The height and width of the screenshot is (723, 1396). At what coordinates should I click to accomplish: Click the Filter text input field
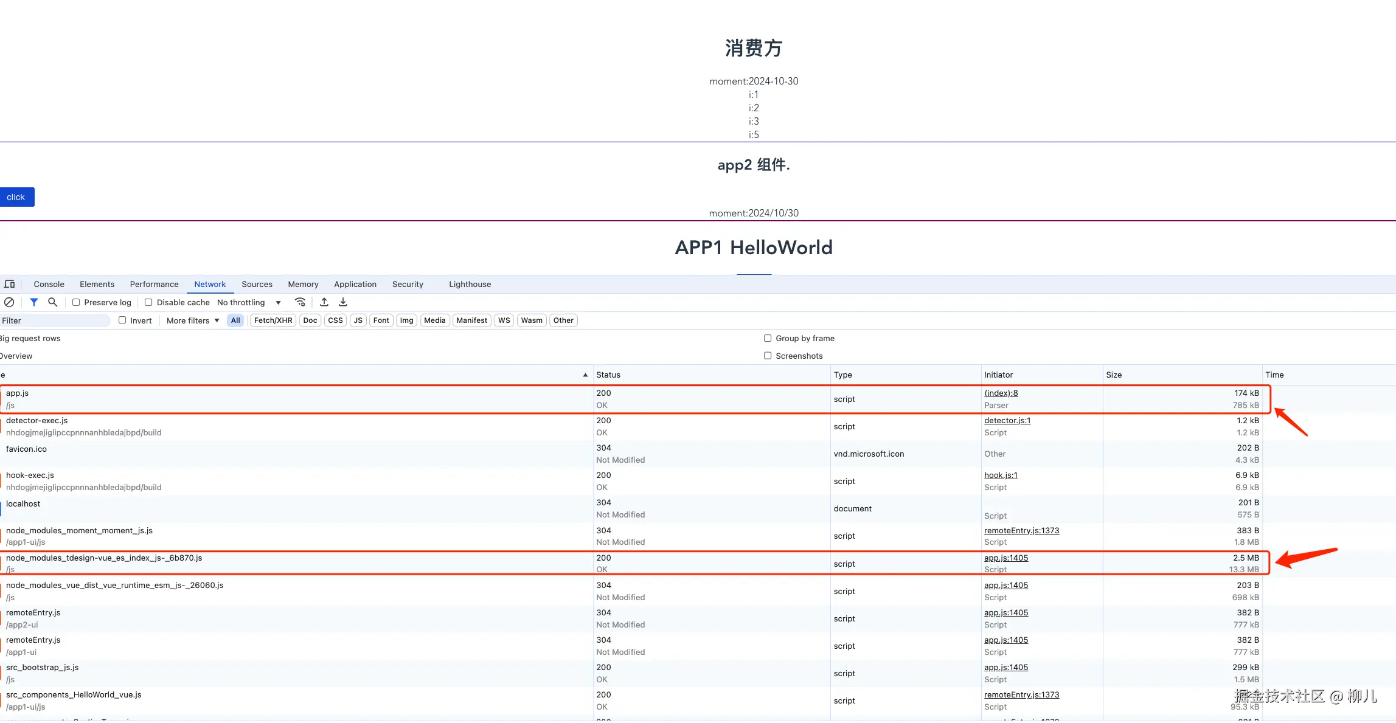pos(55,320)
